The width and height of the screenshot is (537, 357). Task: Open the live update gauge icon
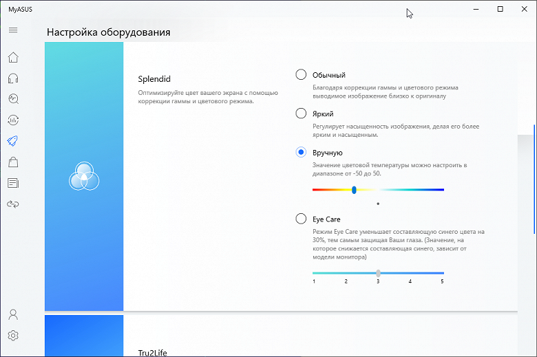click(13, 120)
